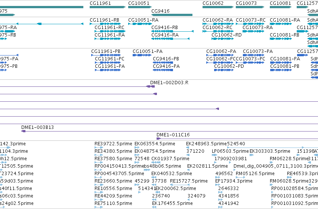Click protein CG11961-PB

coord(106,51)
